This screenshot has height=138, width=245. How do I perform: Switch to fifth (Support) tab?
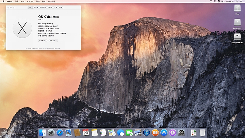[x=55, y=7]
